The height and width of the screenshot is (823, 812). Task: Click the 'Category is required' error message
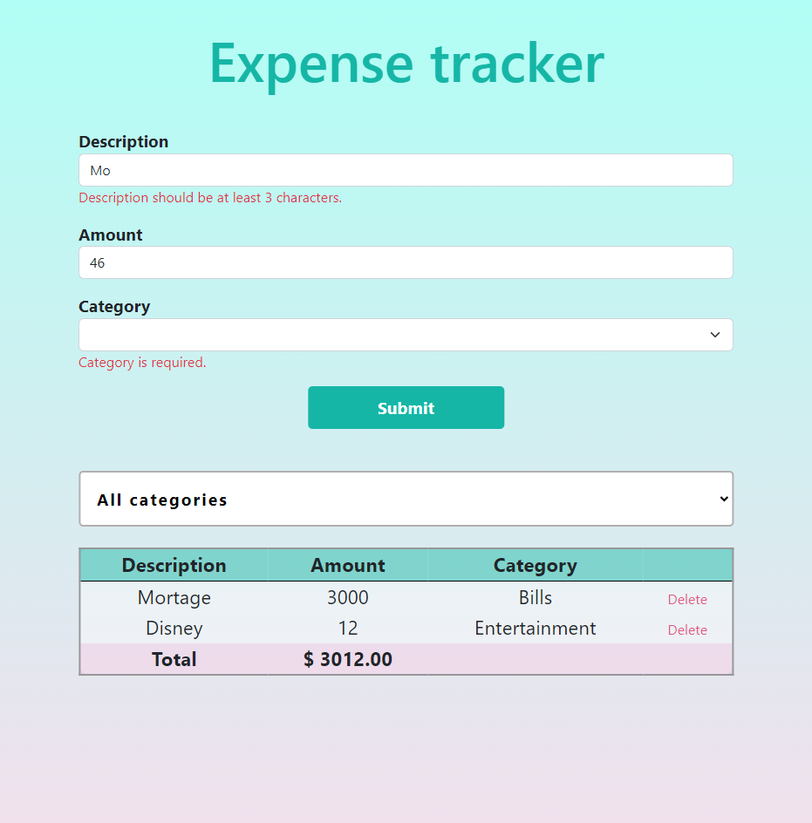141,363
